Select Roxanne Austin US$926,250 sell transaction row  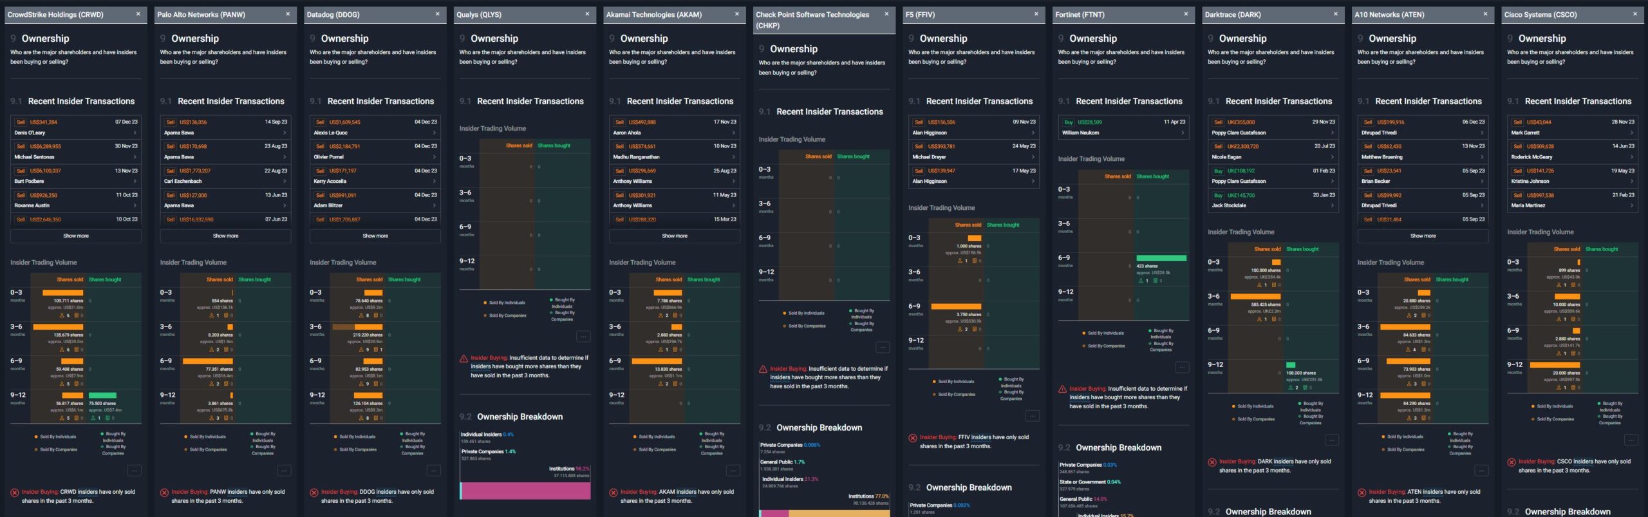(76, 200)
